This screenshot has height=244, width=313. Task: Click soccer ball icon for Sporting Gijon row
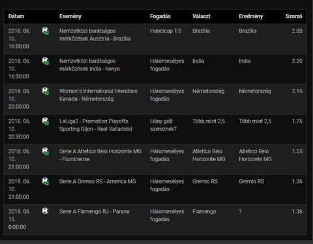click(46, 121)
